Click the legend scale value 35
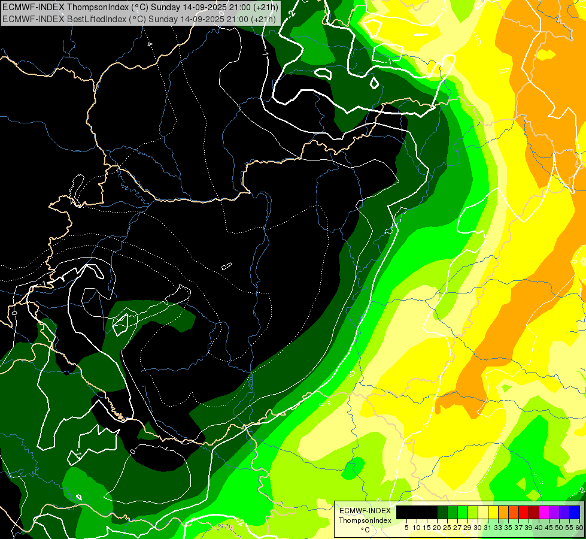Screen dimensions: 586x539 [508, 528]
